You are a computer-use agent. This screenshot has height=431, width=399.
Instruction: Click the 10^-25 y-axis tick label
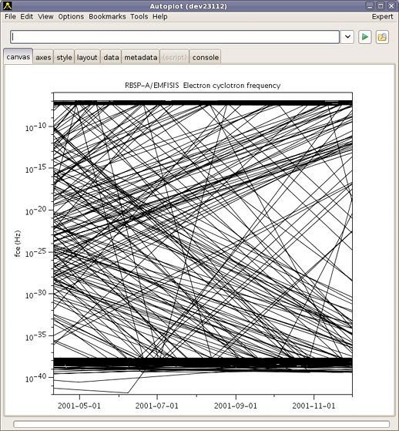(36, 253)
